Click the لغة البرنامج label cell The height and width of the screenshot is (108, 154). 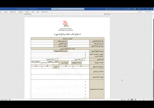97,59
